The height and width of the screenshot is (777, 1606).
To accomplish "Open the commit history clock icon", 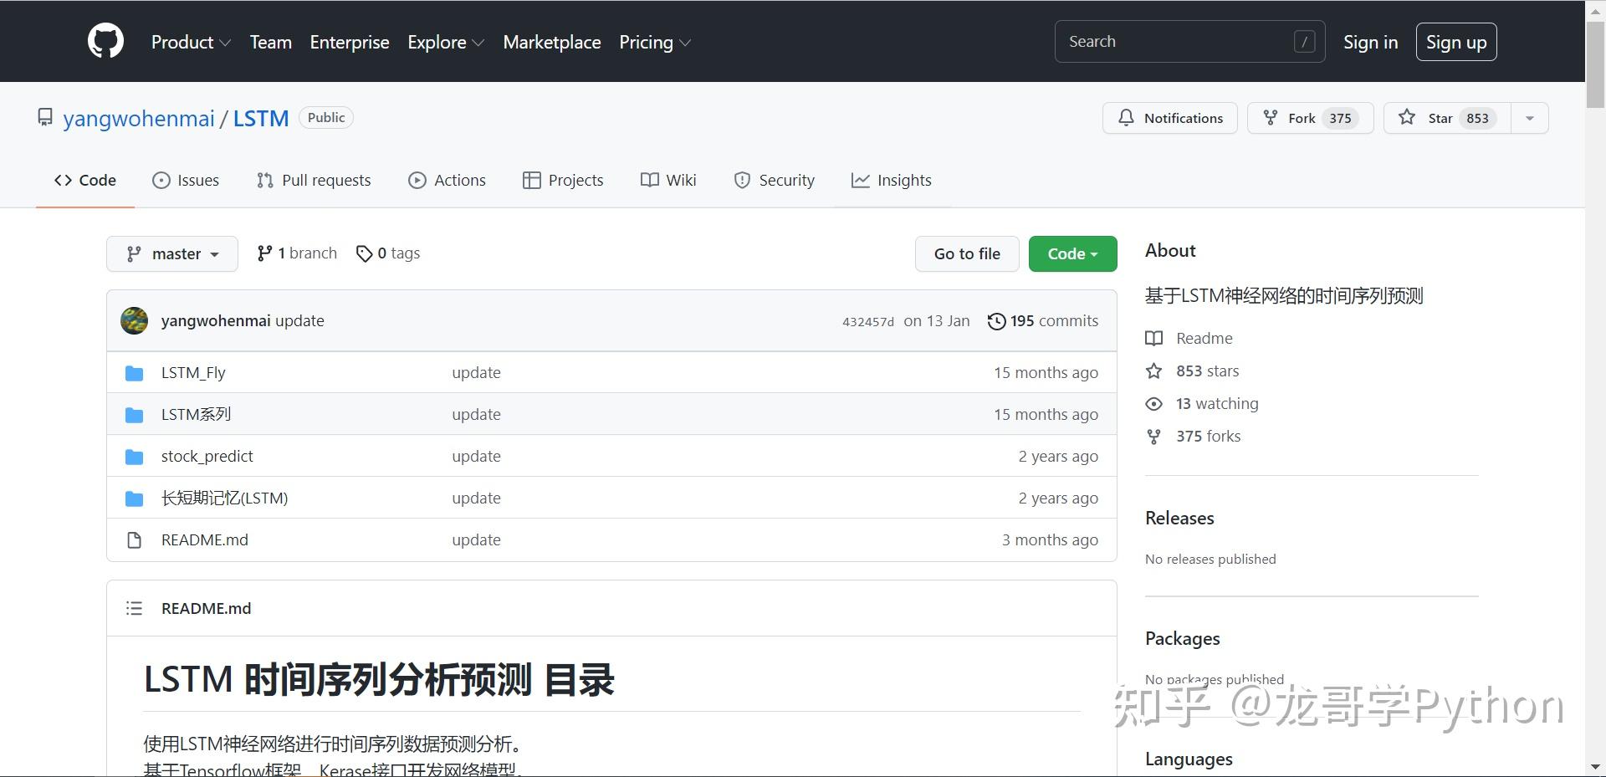I will pos(995,320).
